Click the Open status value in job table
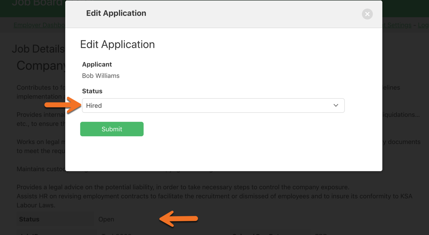The image size is (429, 235). (106, 219)
